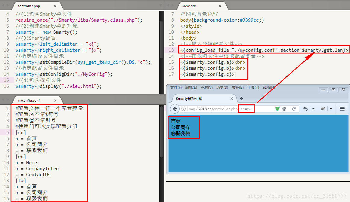Click the <{$smarty.config.c}> line in view.html
The height and width of the screenshot is (202, 350).
click(207, 74)
